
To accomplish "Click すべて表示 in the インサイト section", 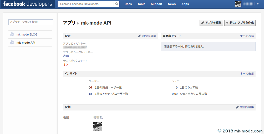I will pyautogui.click(x=247, y=74).
